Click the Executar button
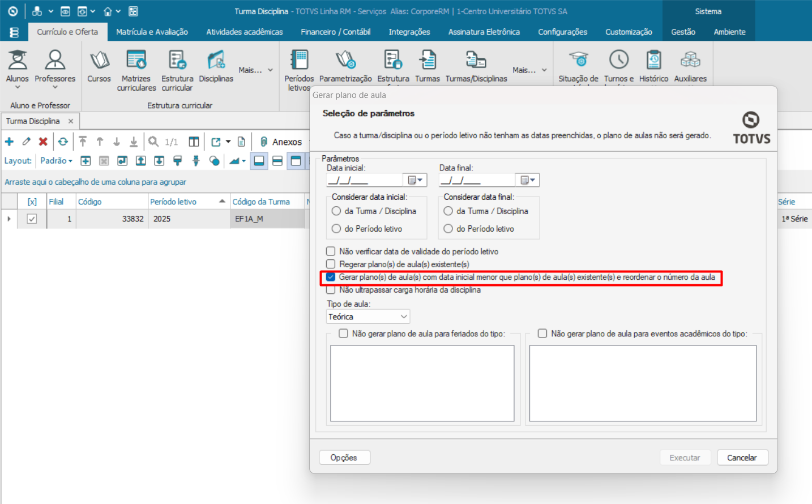 point(685,458)
